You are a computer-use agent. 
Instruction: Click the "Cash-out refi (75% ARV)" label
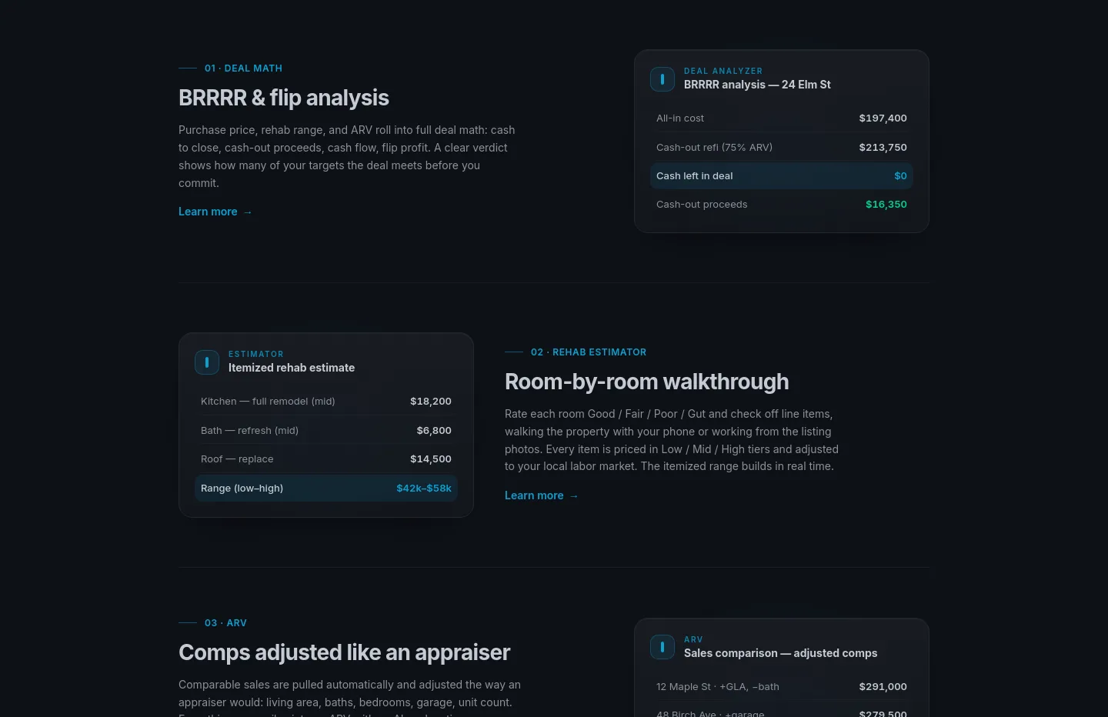714,147
